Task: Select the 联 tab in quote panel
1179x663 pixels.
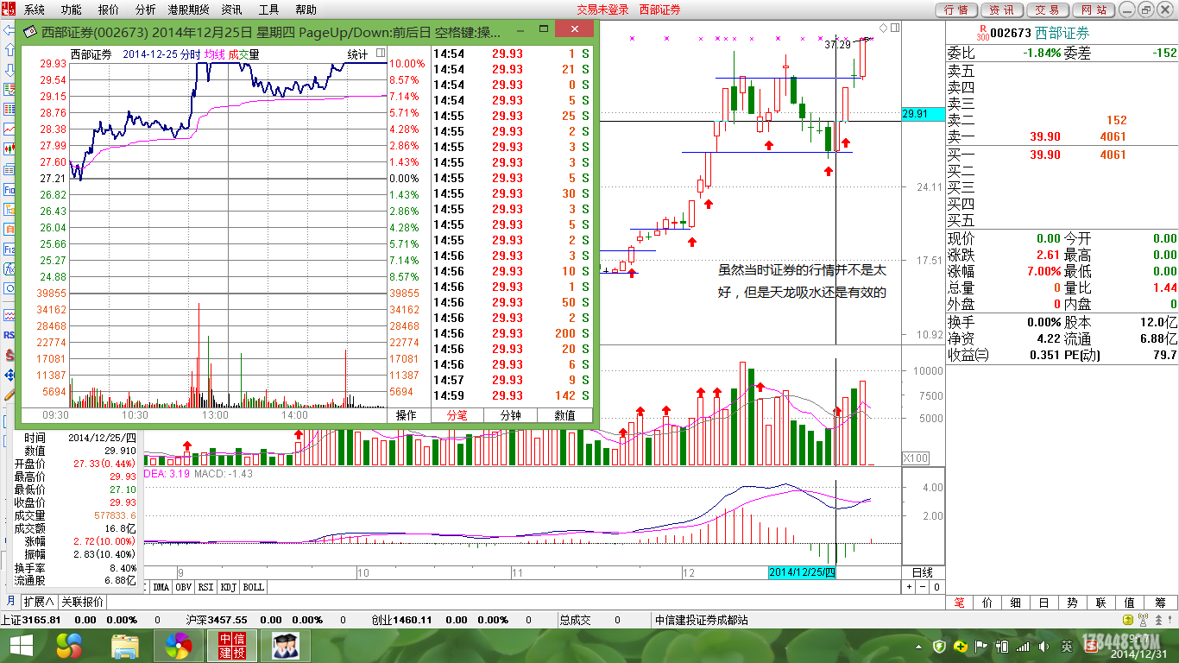Action: point(1102,603)
